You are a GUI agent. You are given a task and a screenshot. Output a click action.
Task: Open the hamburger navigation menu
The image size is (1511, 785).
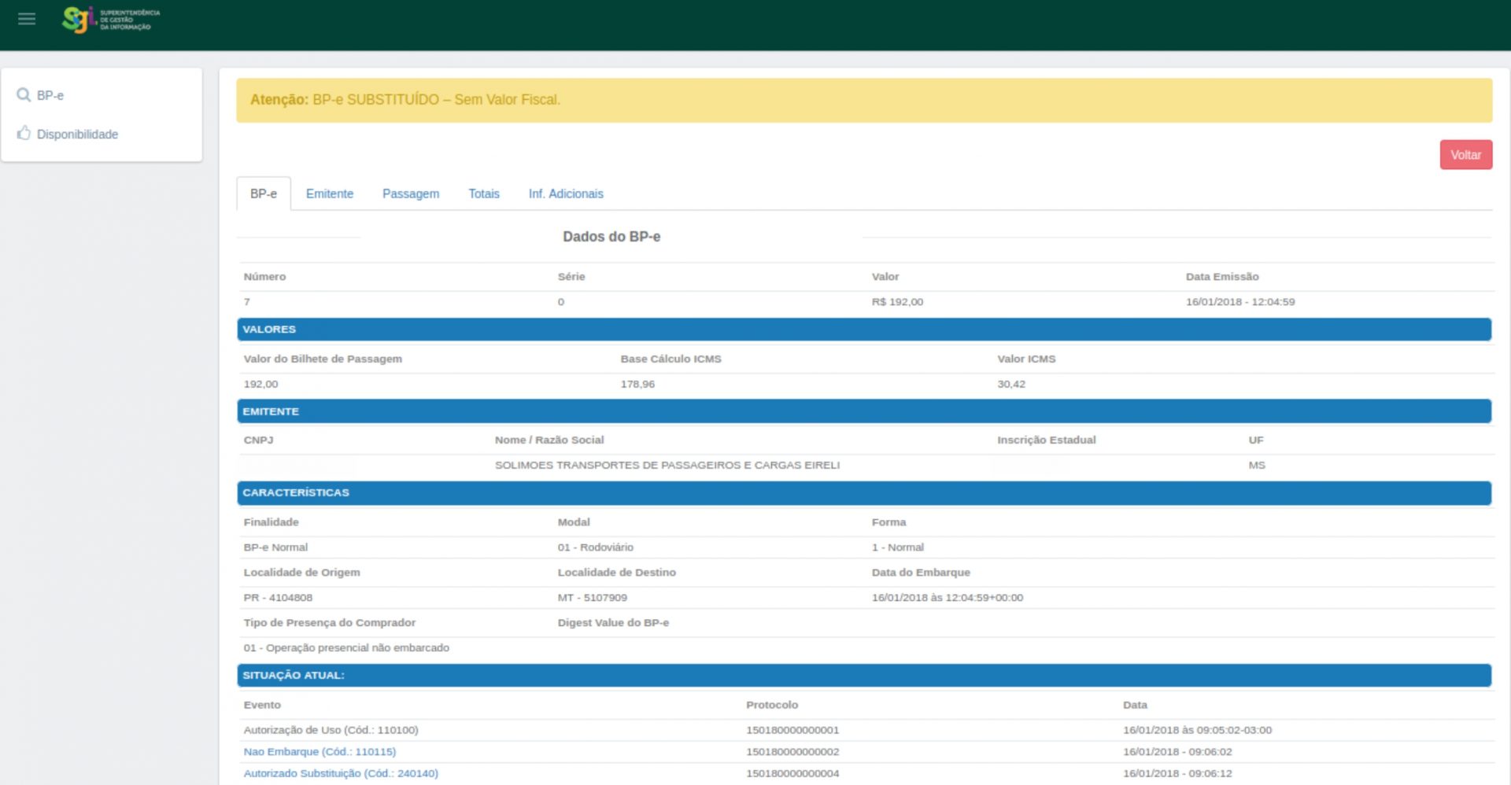(x=27, y=19)
